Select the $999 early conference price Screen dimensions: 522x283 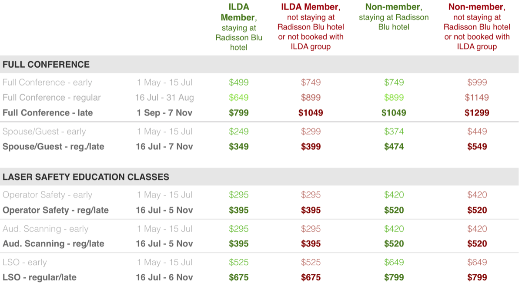(x=477, y=82)
